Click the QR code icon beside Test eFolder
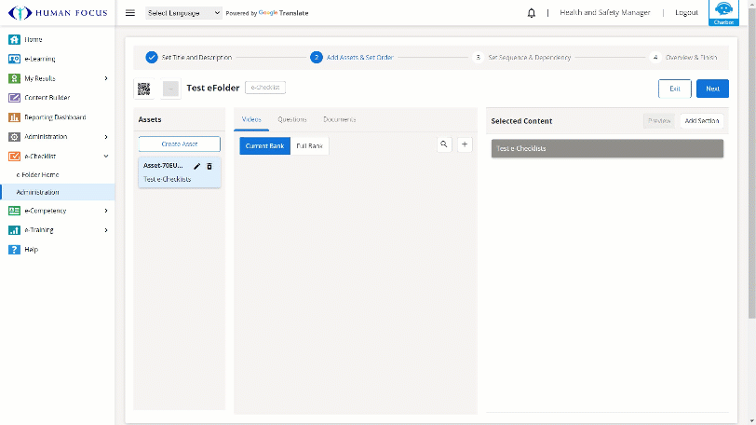This screenshot has height=425, width=756. click(x=143, y=89)
